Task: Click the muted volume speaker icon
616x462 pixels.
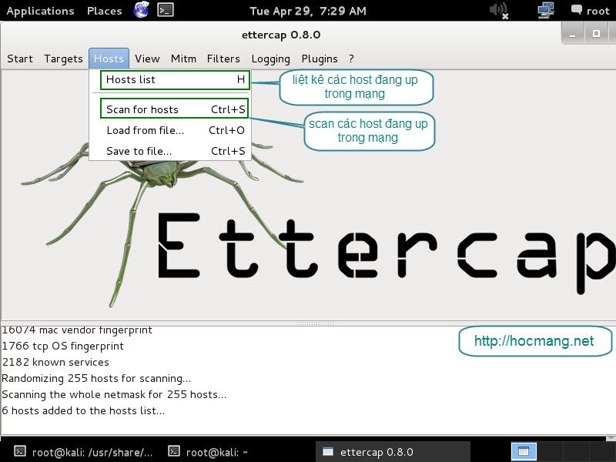Action: [499, 10]
